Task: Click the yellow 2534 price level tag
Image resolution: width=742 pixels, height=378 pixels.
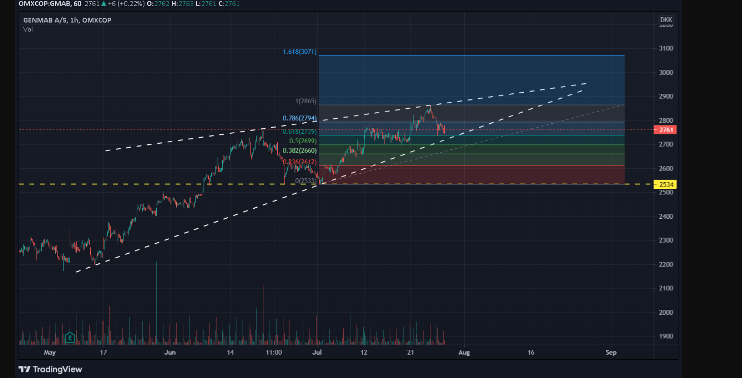Action: tap(665, 184)
